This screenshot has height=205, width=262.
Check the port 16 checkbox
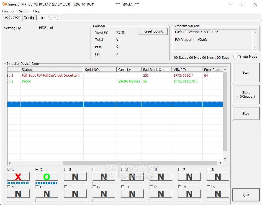[208, 187]
